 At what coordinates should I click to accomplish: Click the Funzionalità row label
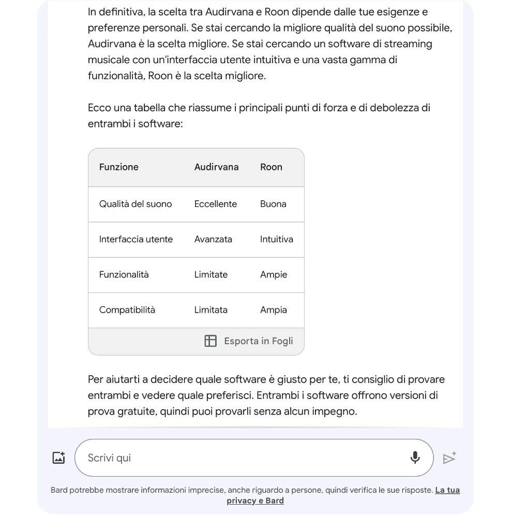click(124, 274)
